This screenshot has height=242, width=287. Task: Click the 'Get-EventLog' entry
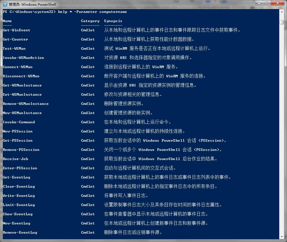pyautogui.click(x=16, y=177)
